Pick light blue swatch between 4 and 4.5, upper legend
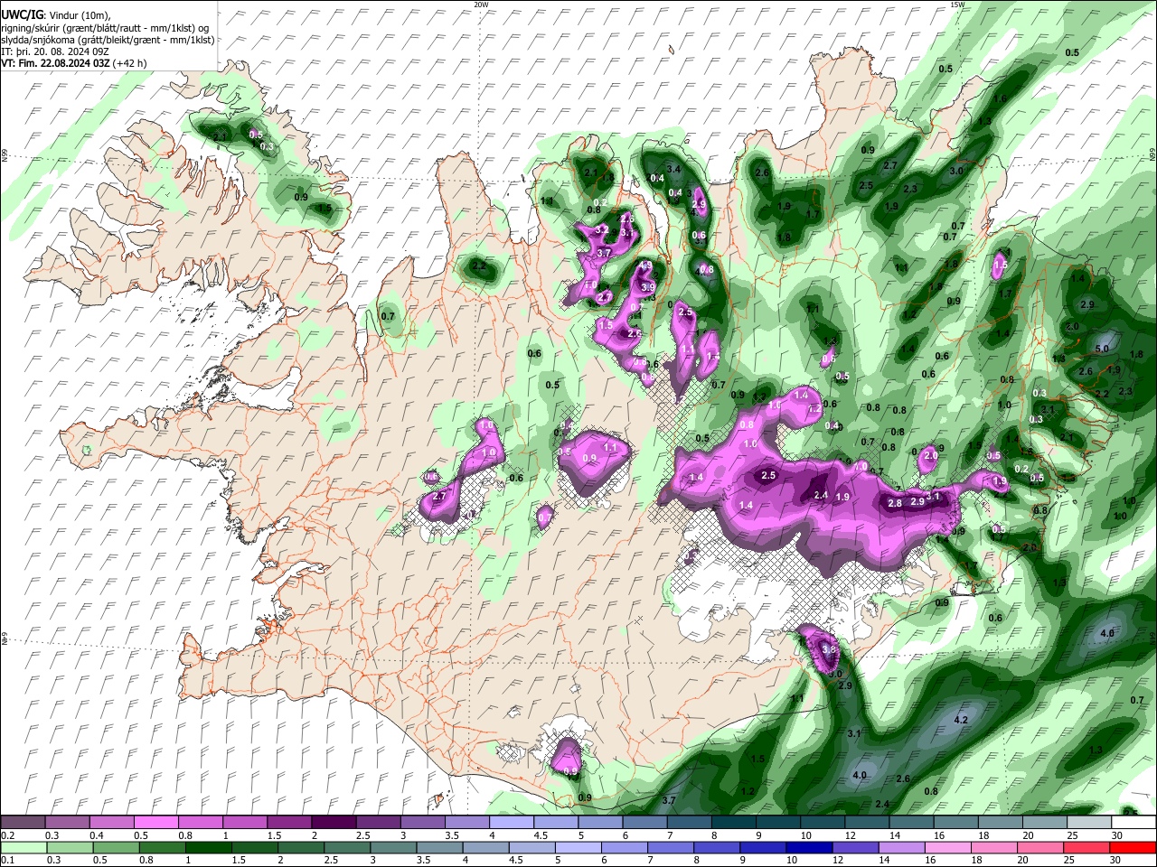Screen dimensions: 1157x867 (x=512, y=822)
